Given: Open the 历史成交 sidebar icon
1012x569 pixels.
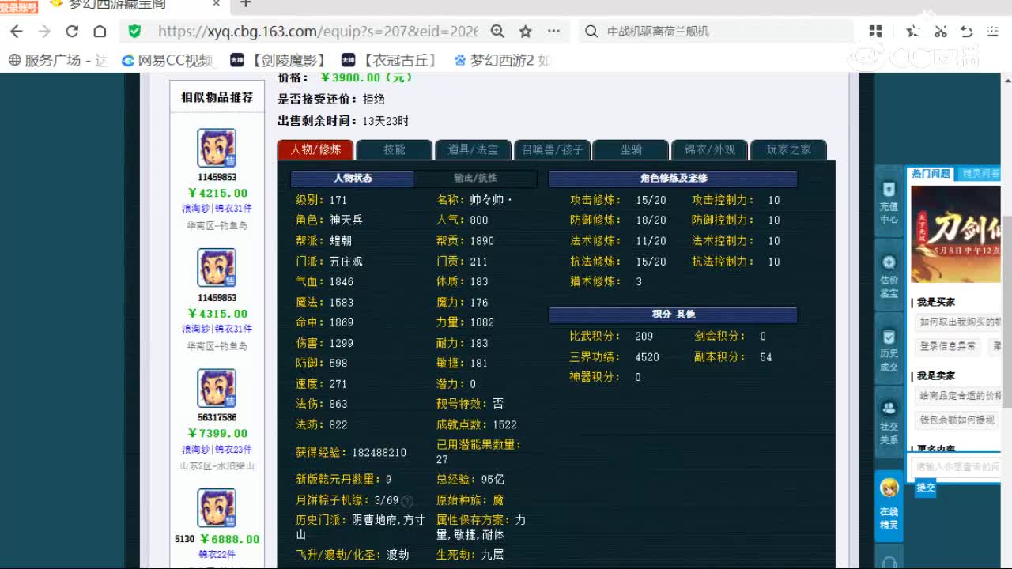Looking at the screenshot, I should point(889,350).
